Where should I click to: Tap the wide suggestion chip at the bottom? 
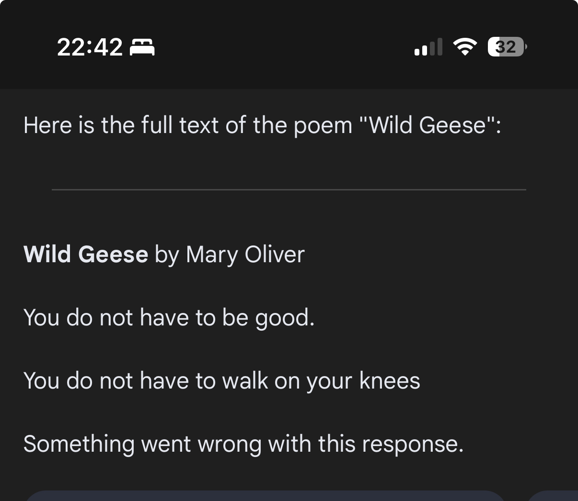point(264,496)
